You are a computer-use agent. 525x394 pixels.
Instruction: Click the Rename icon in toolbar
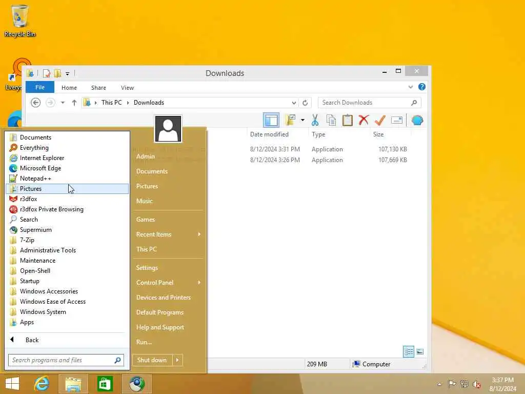pyautogui.click(x=396, y=120)
